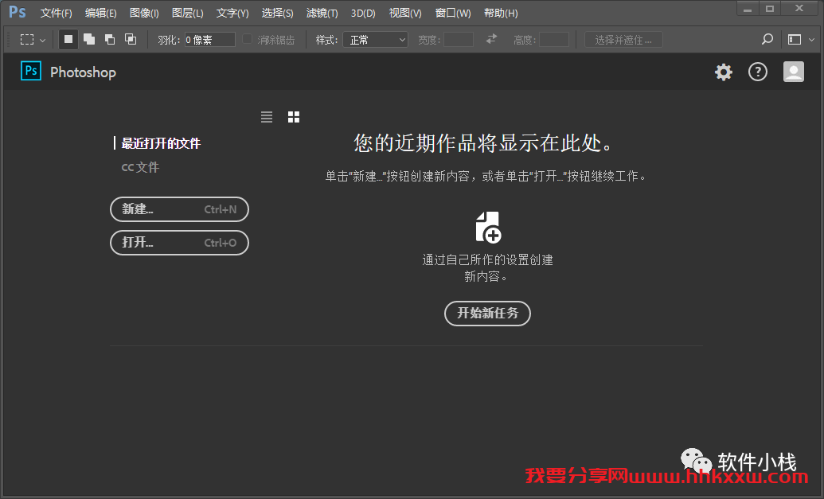Maximize the Photoshop window

coord(770,9)
